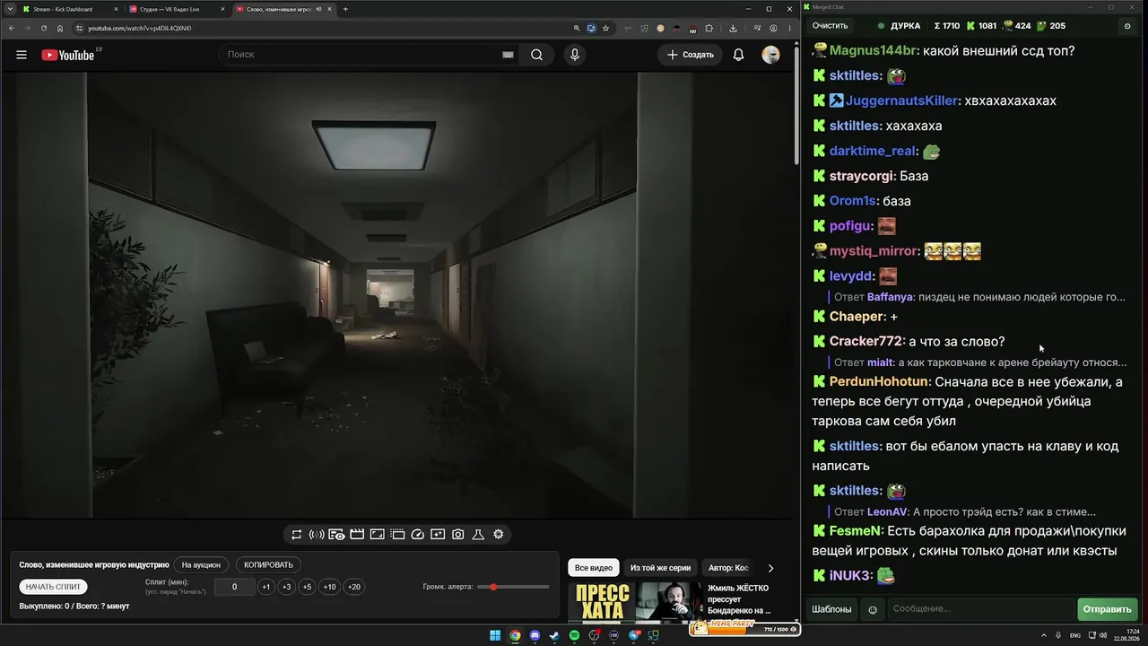The width and height of the screenshot is (1148, 646).
Task: Select the YouTube video browser tab
Action: click(x=283, y=9)
